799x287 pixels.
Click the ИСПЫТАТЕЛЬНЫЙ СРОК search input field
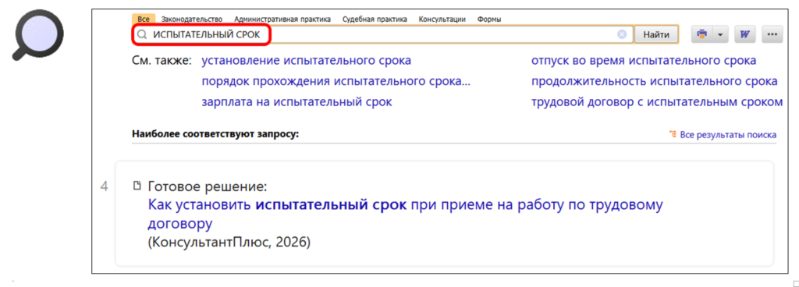coord(382,34)
